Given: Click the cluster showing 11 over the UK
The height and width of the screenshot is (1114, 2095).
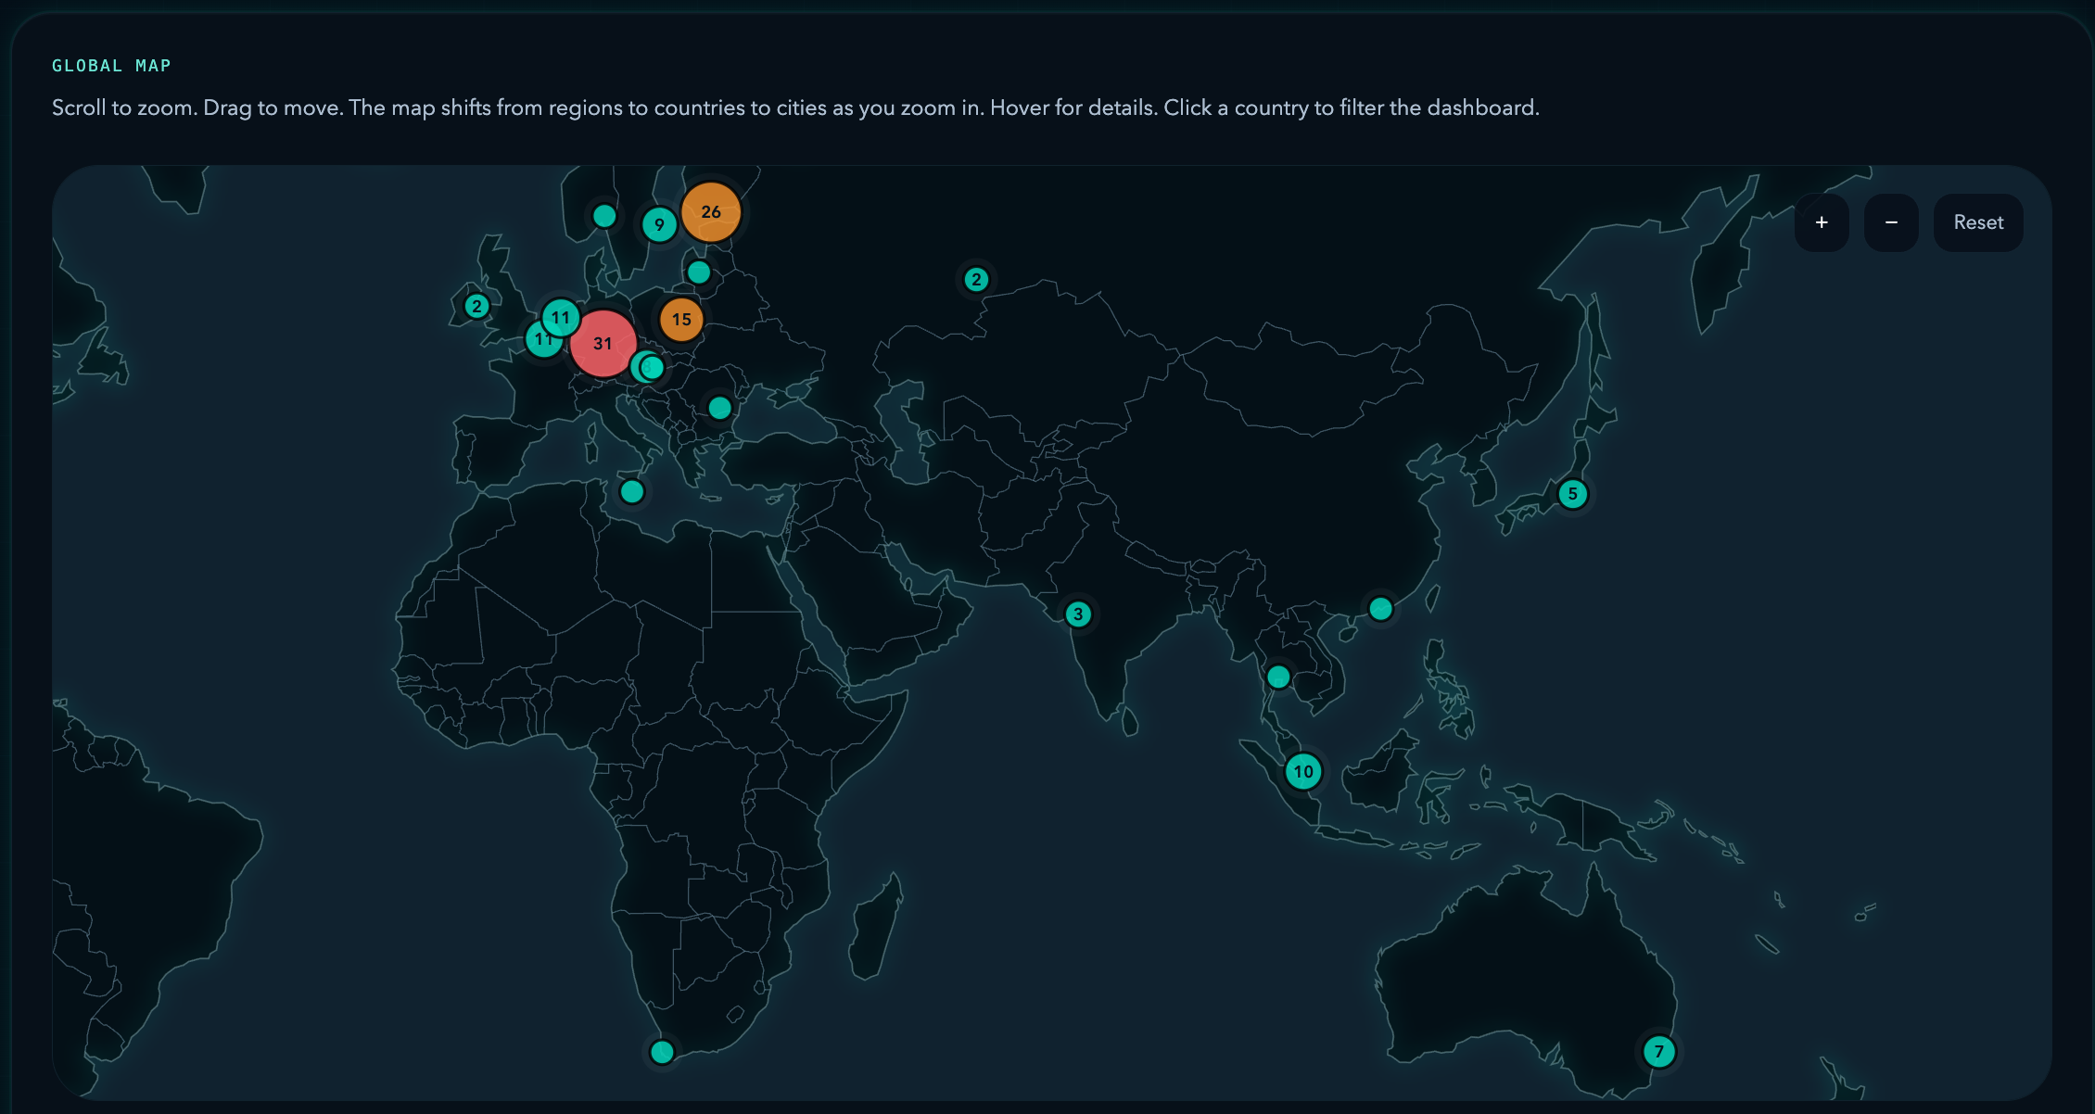Looking at the screenshot, I should [x=560, y=318].
